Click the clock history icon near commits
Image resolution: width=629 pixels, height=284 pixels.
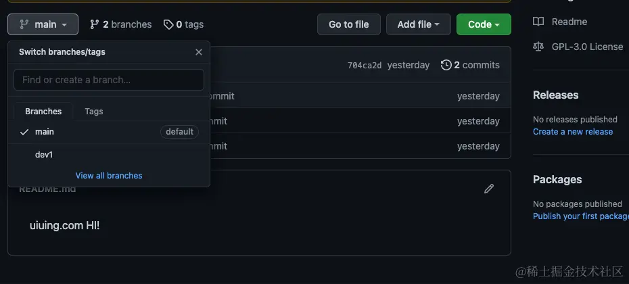[x=446, y=65]
